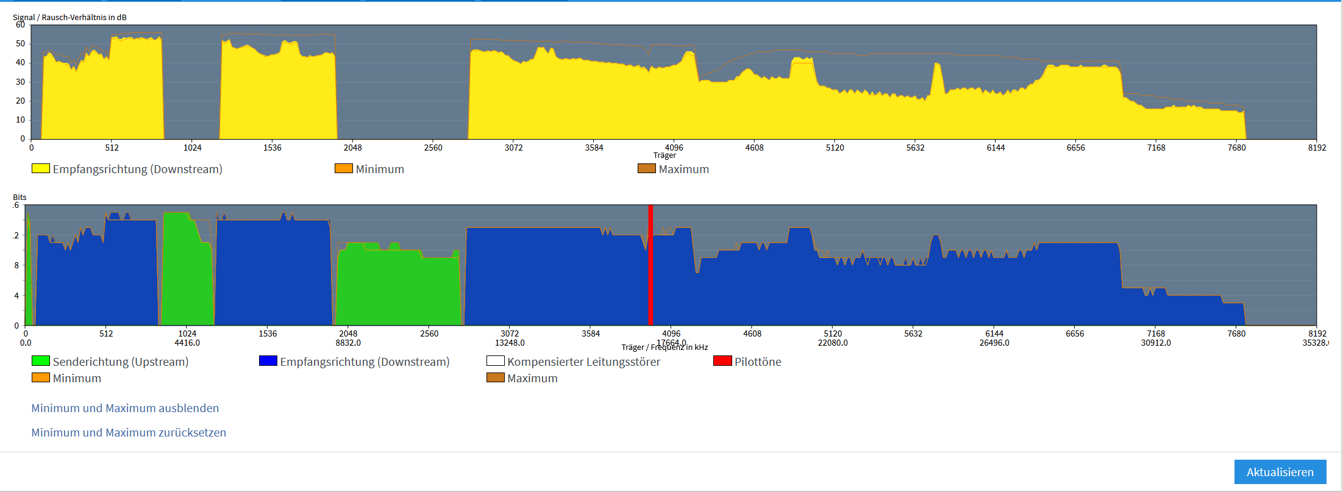Click frequency value 4416.0 on Bits axis
1343x492 pixels.
tap(187, 343)
